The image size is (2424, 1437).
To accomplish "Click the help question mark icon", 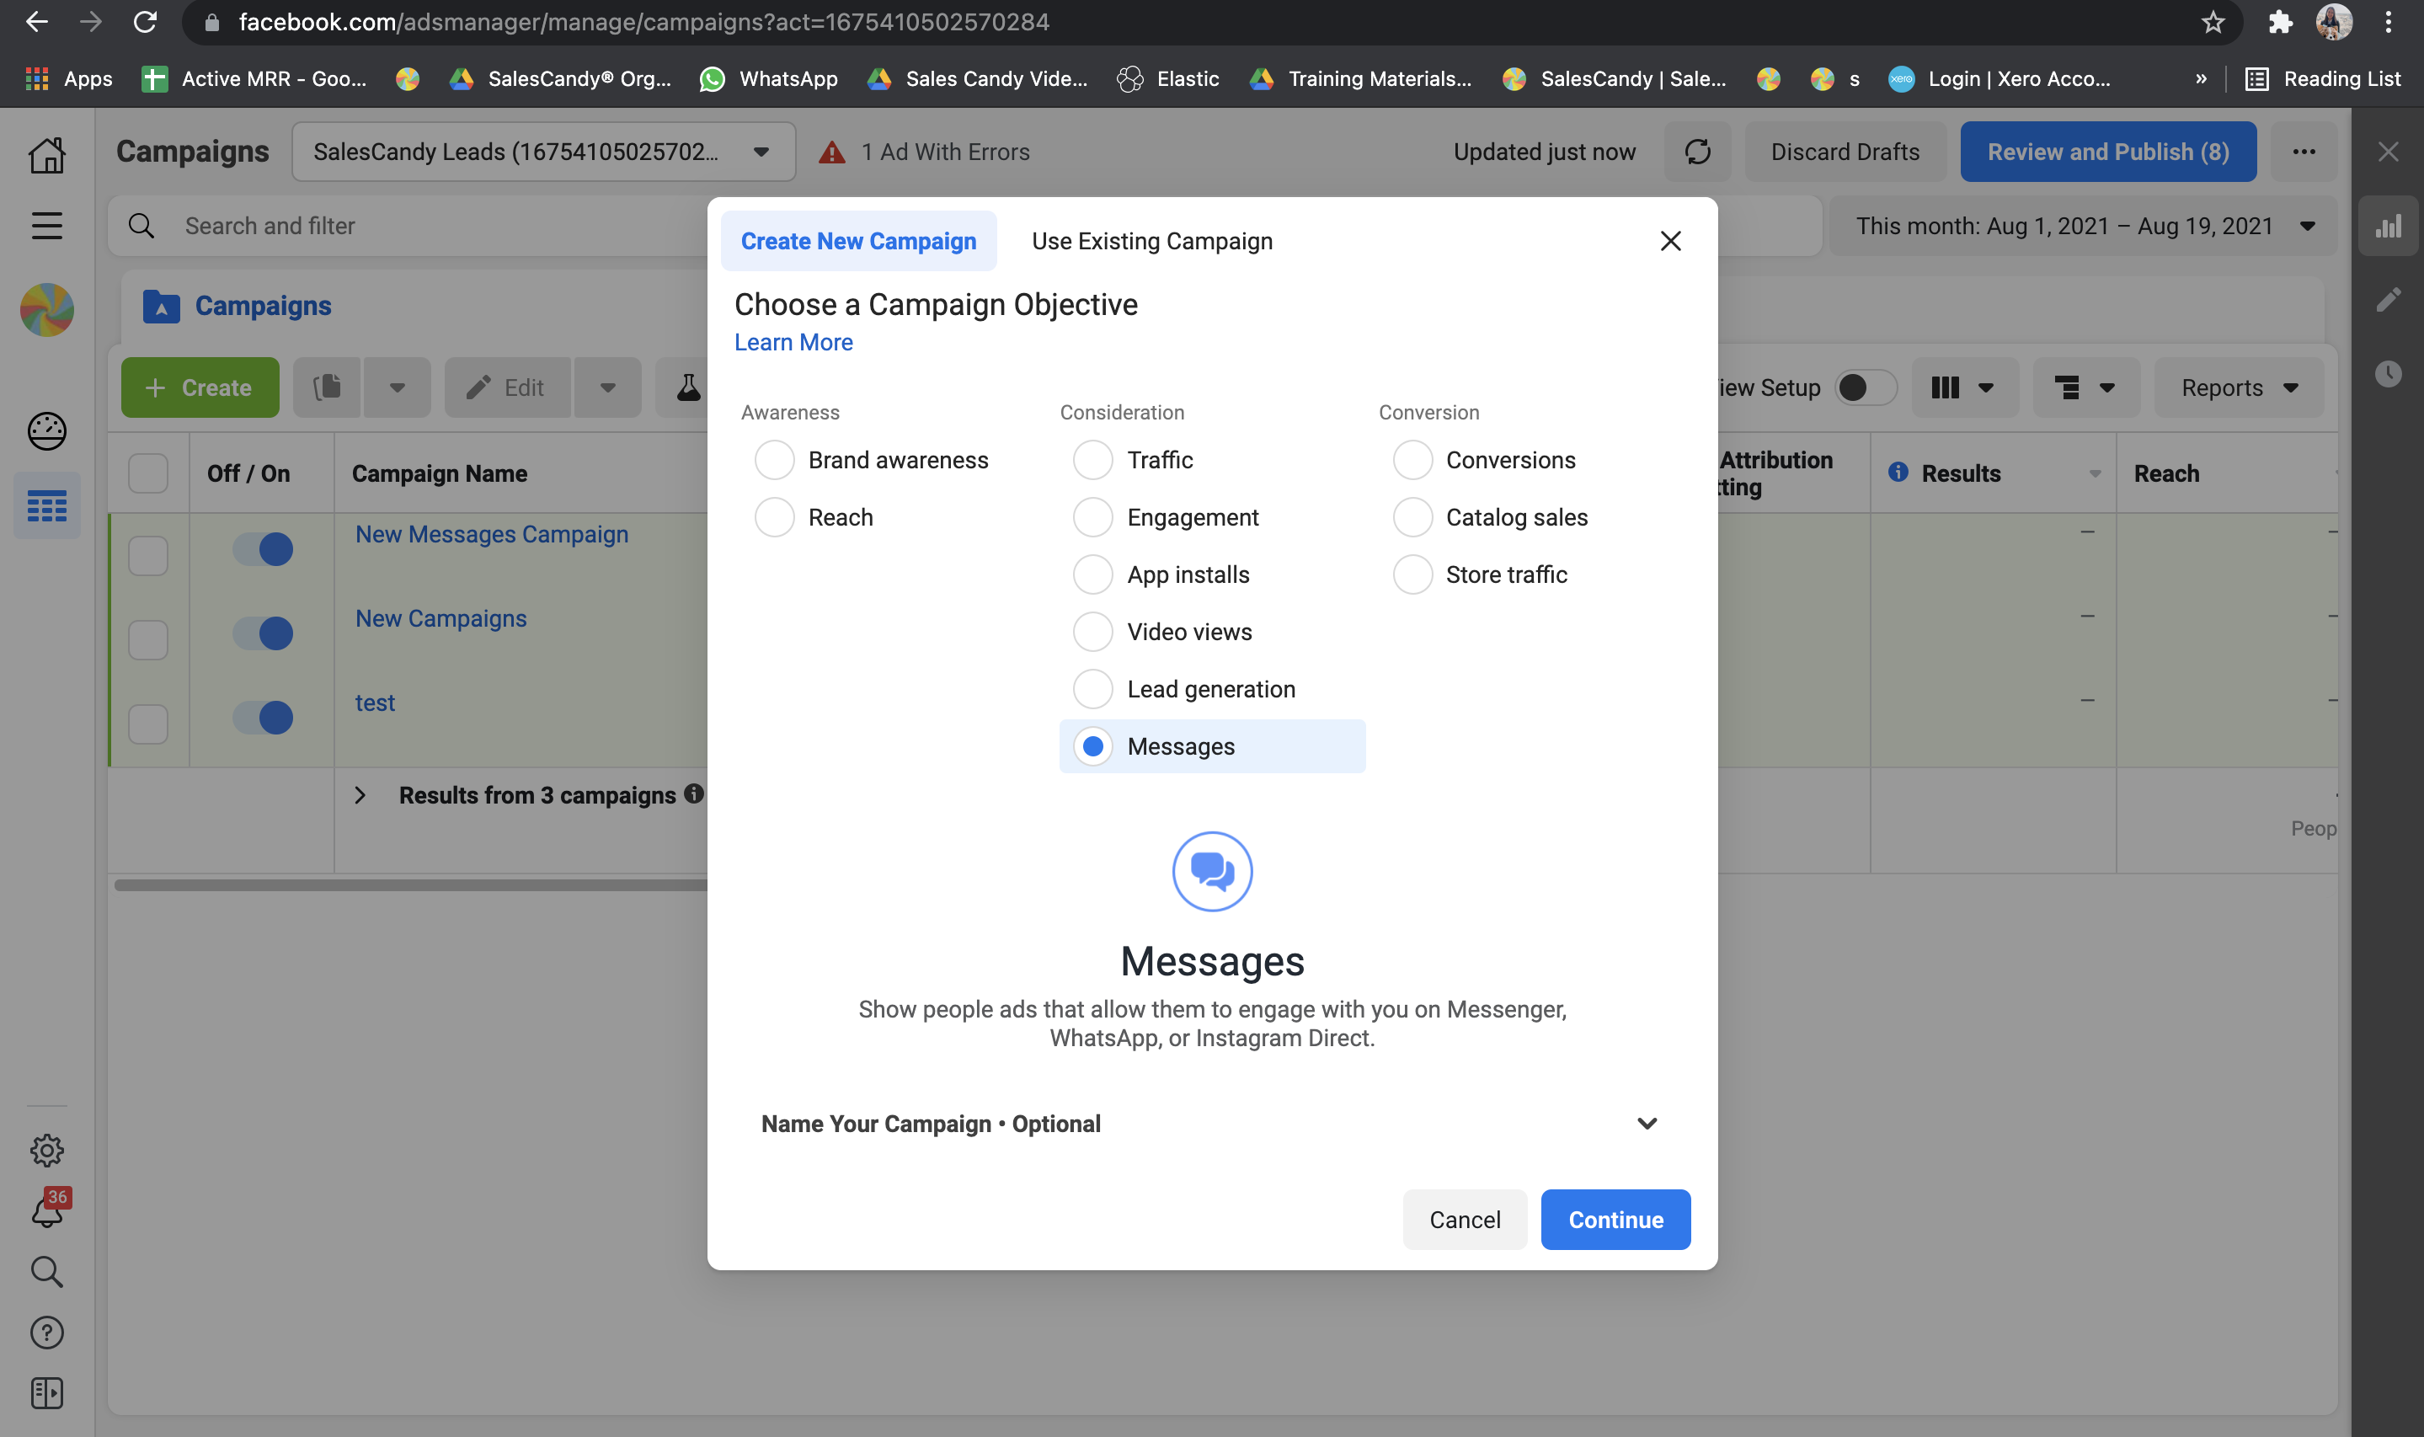I will pos(46,1333).
